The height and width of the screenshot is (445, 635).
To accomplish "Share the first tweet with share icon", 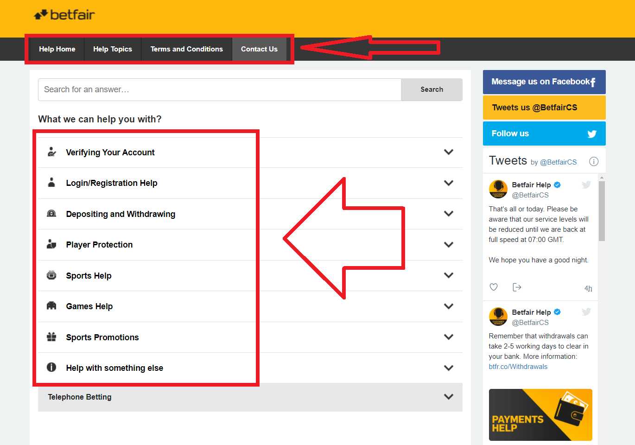I will coord(517,287).
